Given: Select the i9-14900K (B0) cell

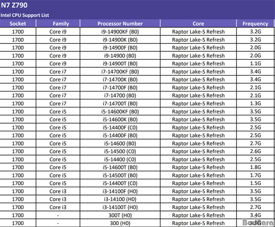Looking at the screenshot, I should click(120, 40).
